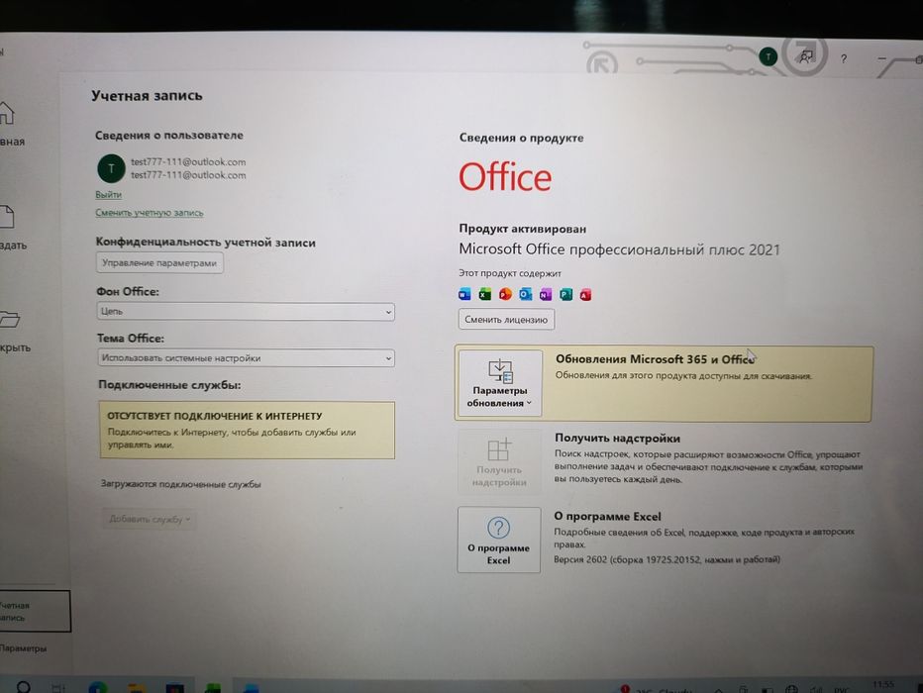
Task: Click the Word app icon under product contents
Action: [x=464, y=294]
